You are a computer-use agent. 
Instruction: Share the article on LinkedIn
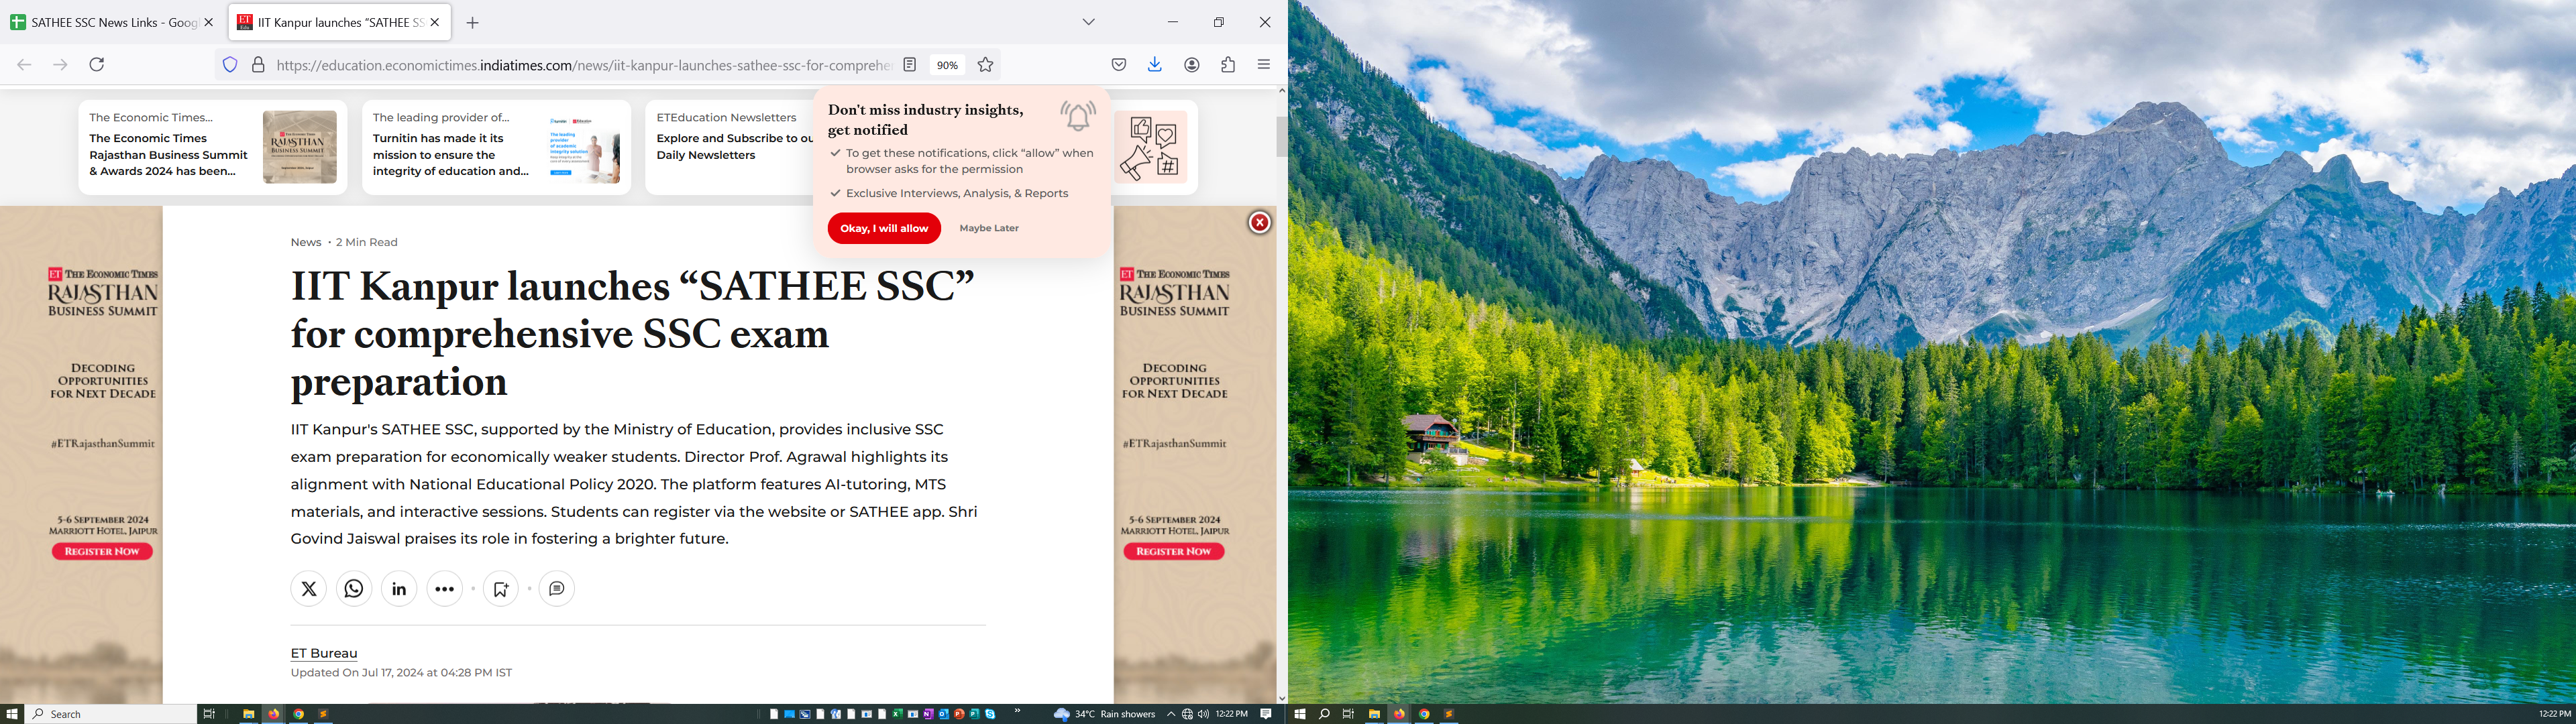[399, 589]
